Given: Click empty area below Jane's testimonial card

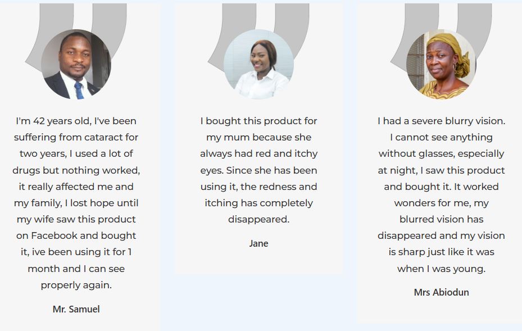Looking at the screenshot, I should click(258, 303).
